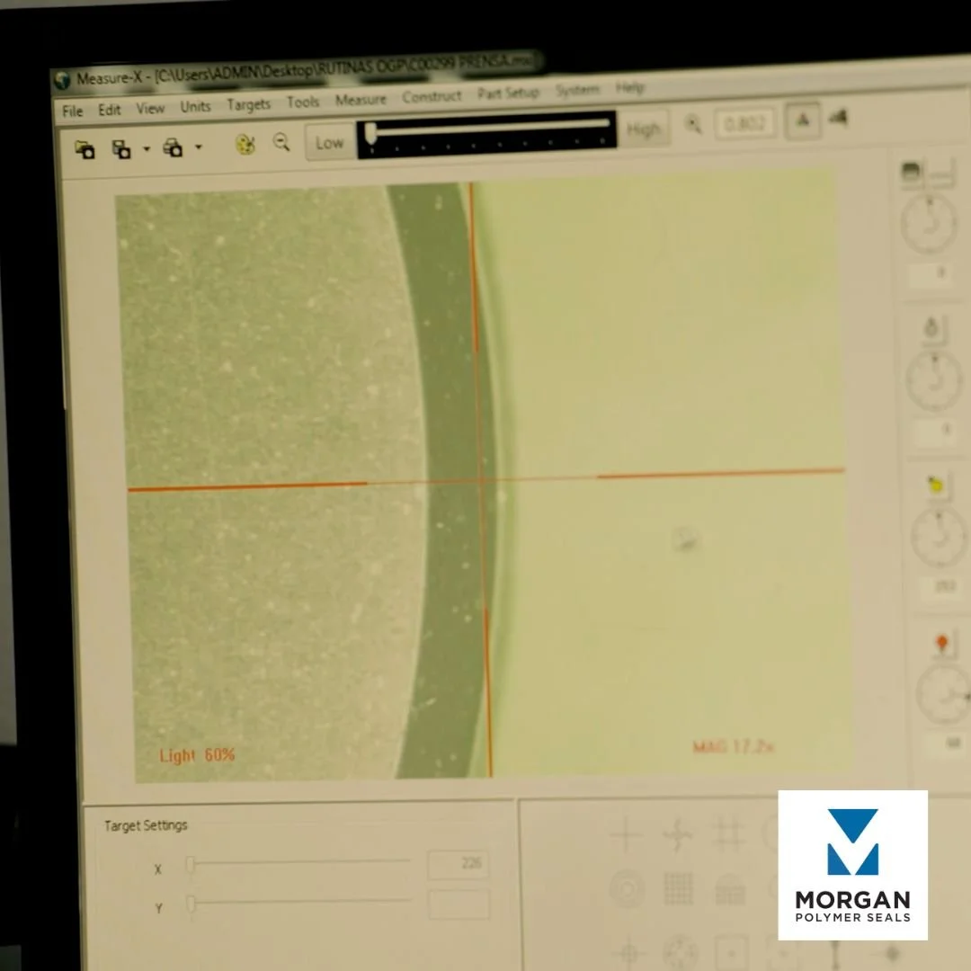
Task: Select the double-line crosshair target icon
Action: (729, 833)
